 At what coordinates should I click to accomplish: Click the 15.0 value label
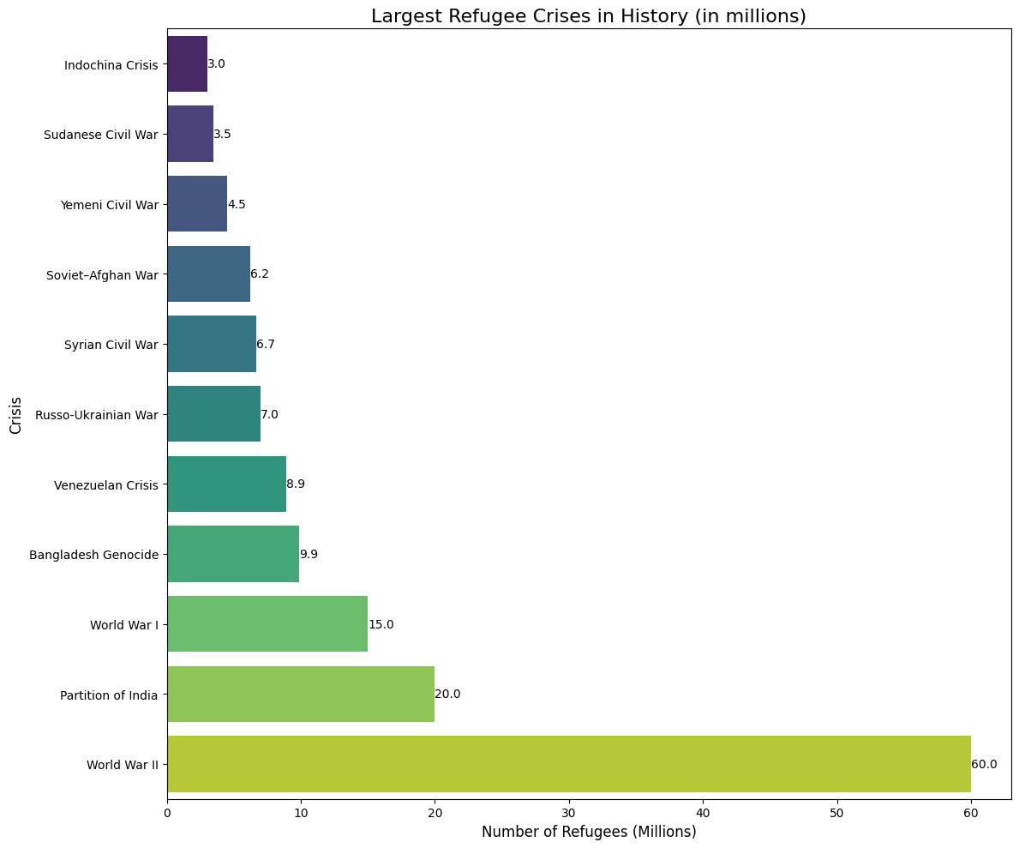(x=381, y=624)
